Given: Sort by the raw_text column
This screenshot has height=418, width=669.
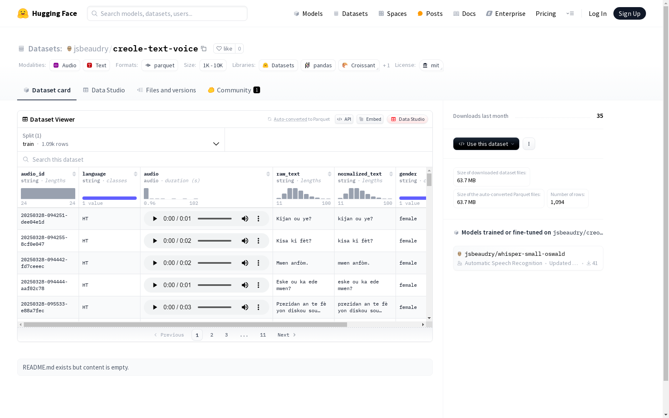Looking at the screenshot, I should (x=329, y=174).
